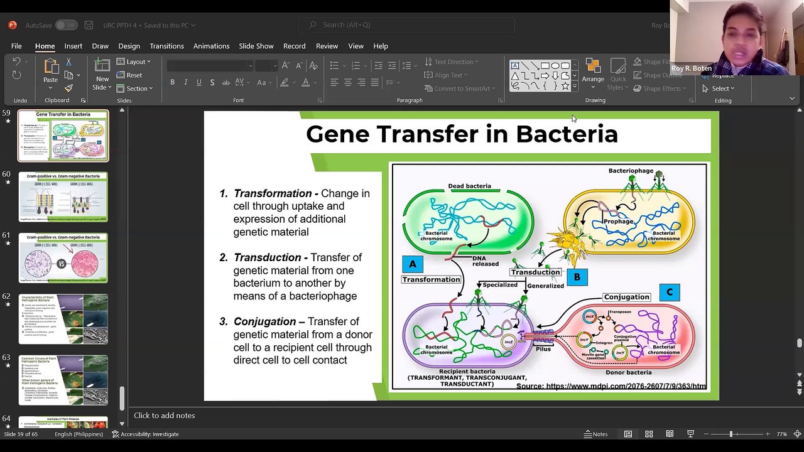804x452 pixels.
Task: Click the Reset slide button
Action: [x=129, y=75]
